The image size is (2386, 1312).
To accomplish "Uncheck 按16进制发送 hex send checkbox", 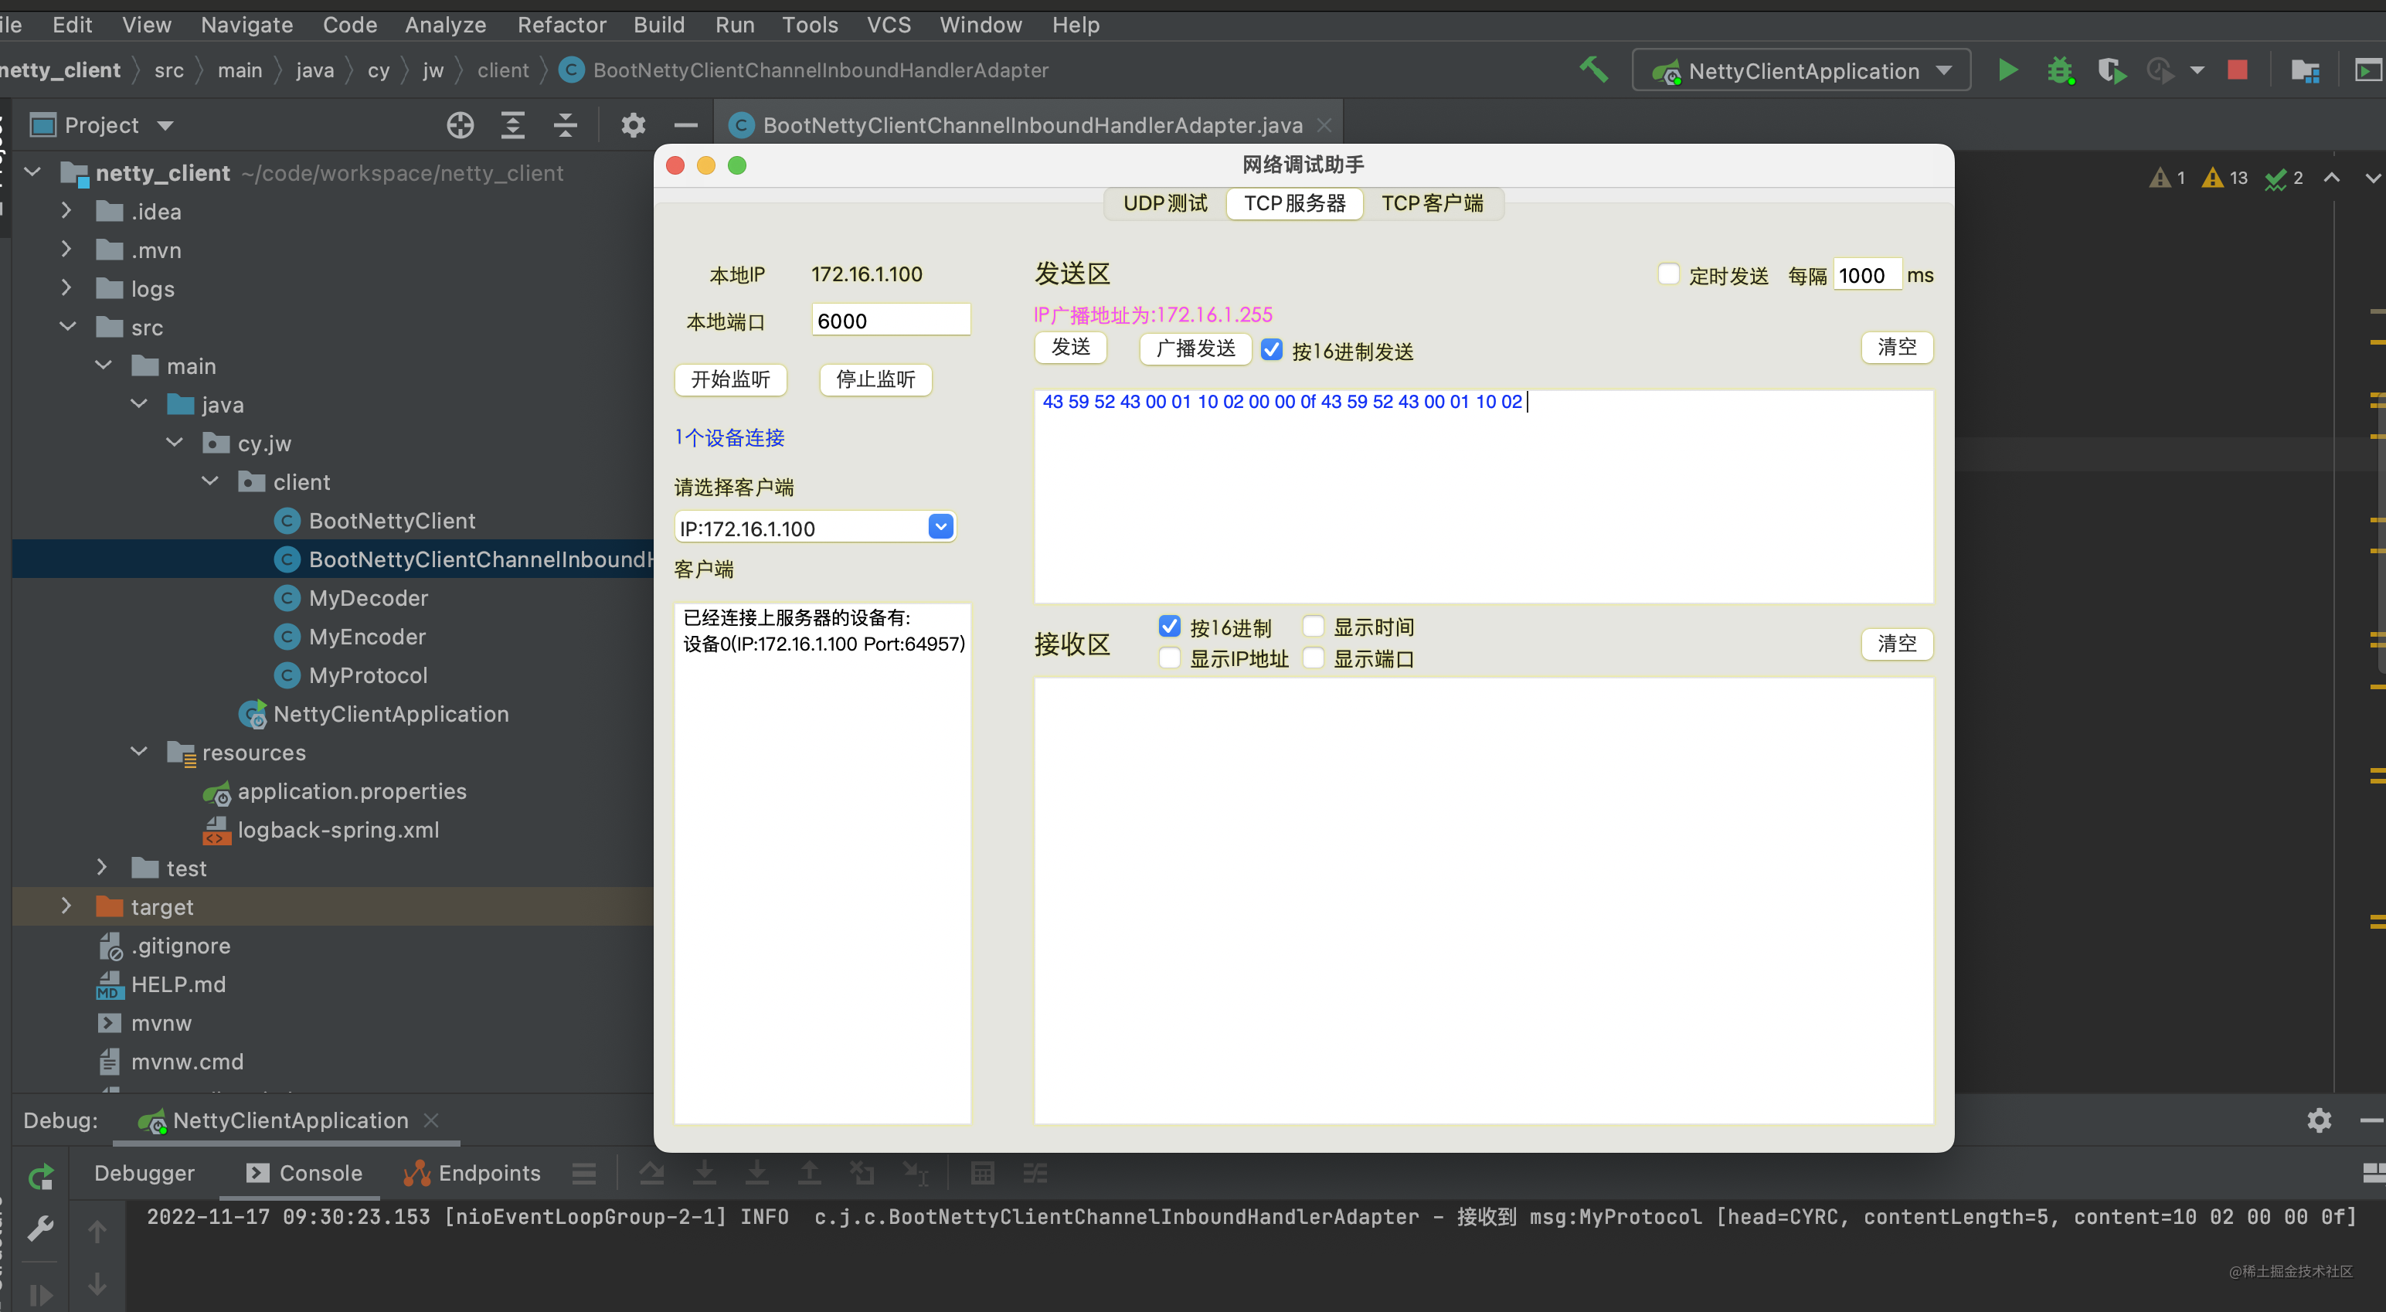I will point(1272,349).
